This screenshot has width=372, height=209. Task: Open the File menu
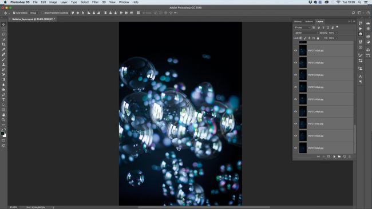(x=35, y=2)
